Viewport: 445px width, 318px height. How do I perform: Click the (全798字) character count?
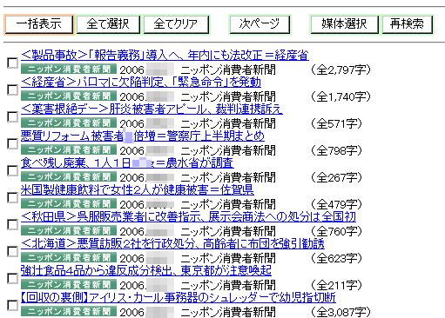click(x=336, y=150)
